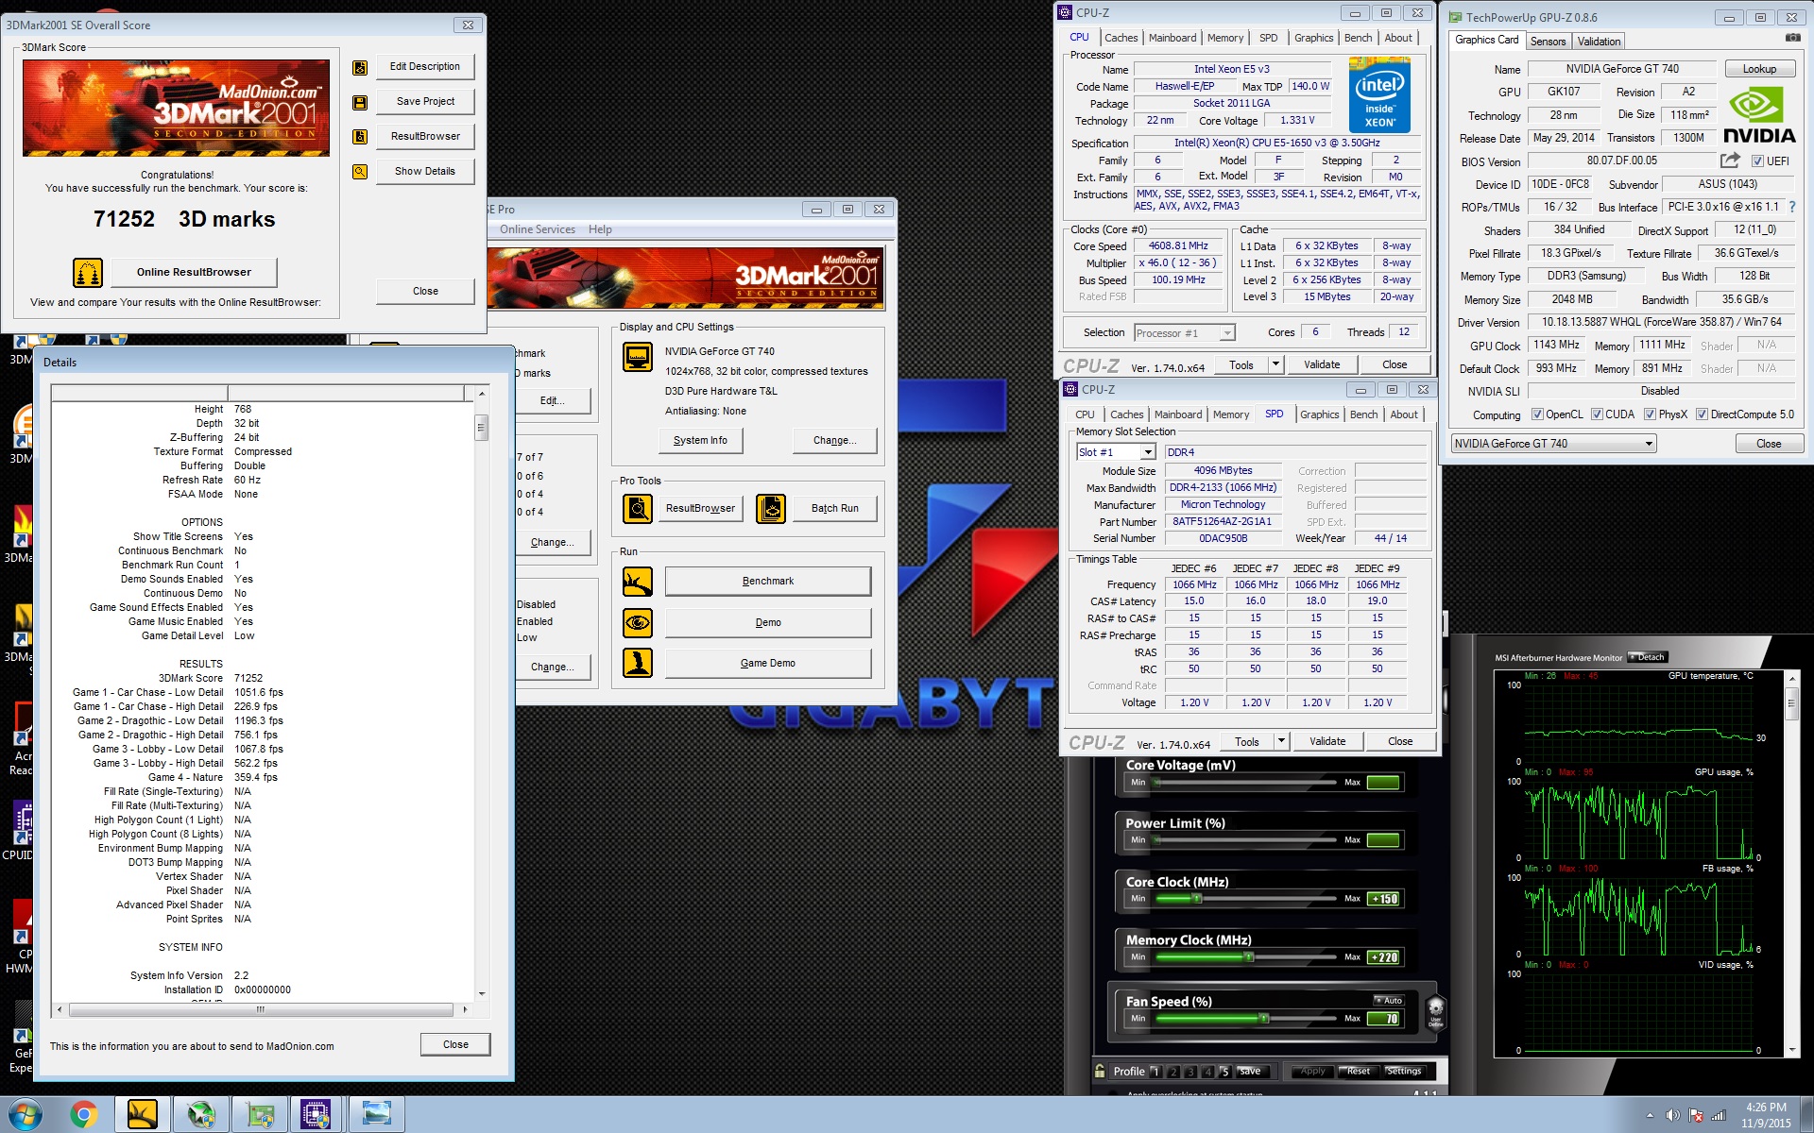
Task: Click the Bus Interface question mark icon
Action: (x=1791, y=207)
